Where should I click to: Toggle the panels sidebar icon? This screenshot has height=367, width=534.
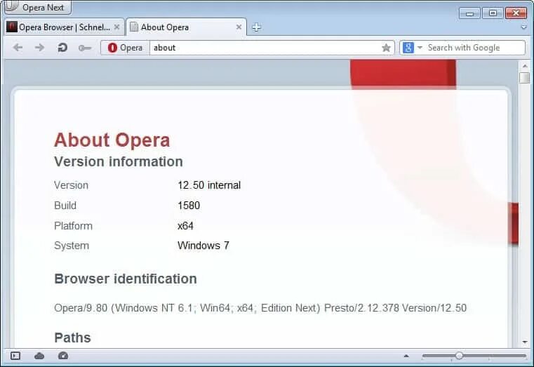point(15,356)
